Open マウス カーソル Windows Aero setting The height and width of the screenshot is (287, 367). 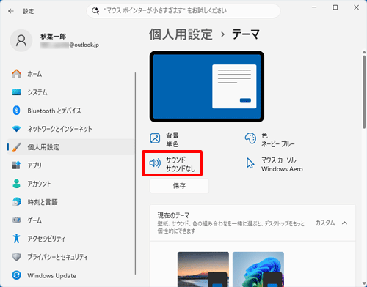[274, 164]
